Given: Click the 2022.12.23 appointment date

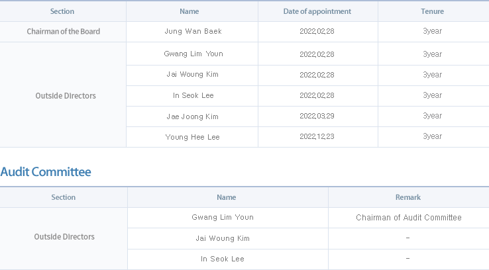Looking at the screenshot, I should [317, 137].
